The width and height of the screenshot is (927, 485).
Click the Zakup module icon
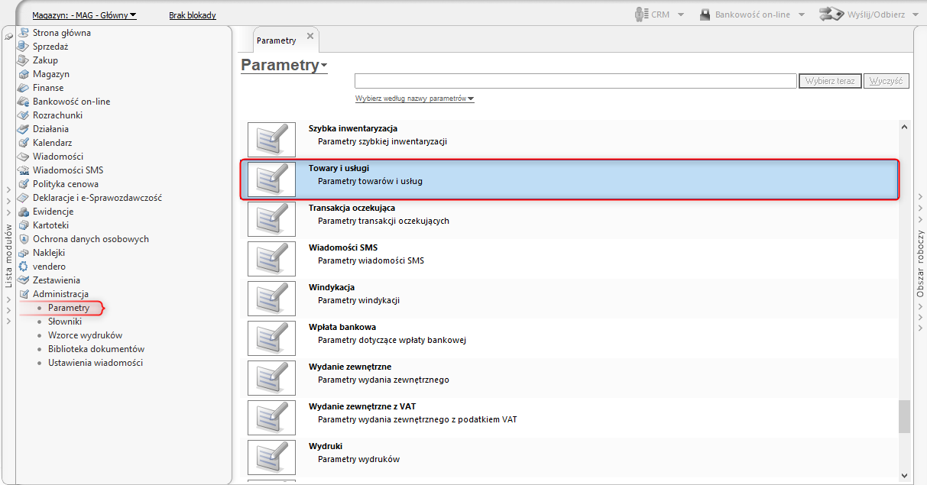pyautogui.click(x=23, y=60)
